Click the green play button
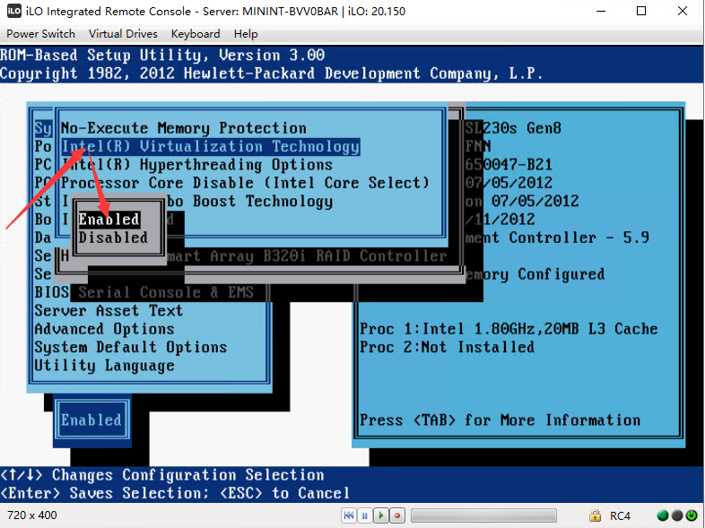Image resolution: width=705 pixels, height=528 pixels. coord(381,515)
